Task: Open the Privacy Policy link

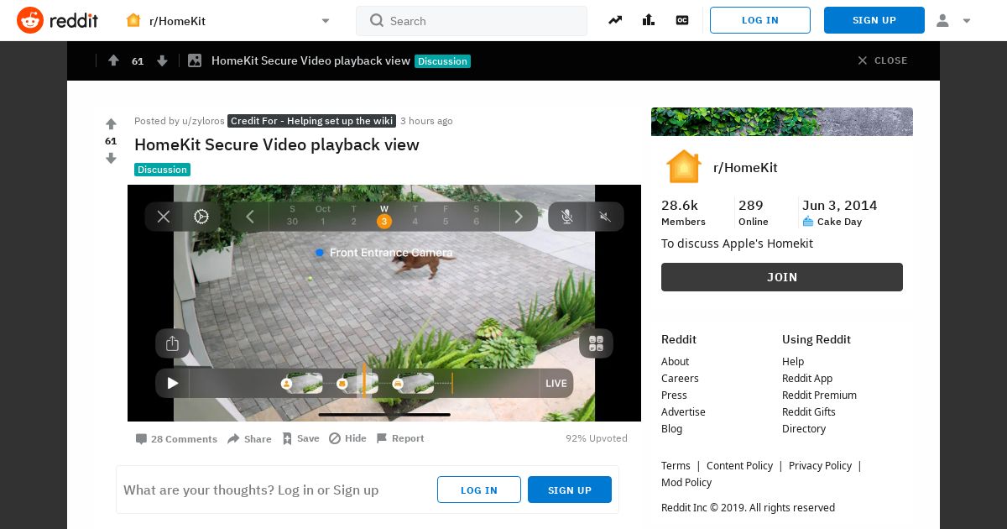Action: (x=820, y=465)
